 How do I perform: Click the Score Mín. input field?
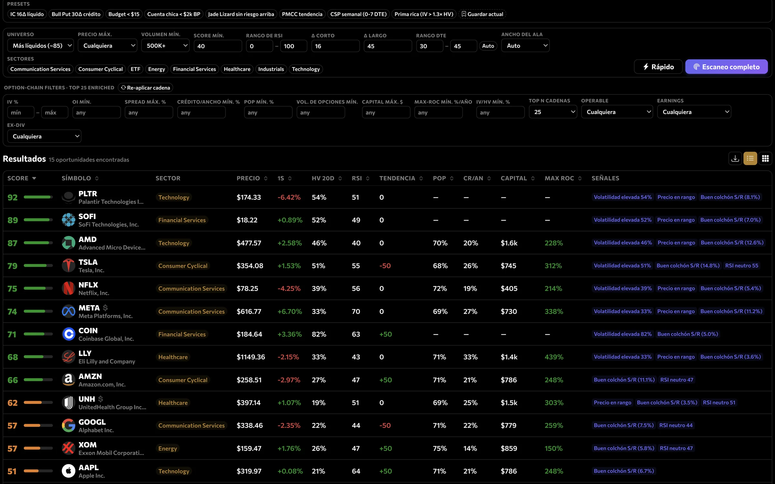click(218, 46)
